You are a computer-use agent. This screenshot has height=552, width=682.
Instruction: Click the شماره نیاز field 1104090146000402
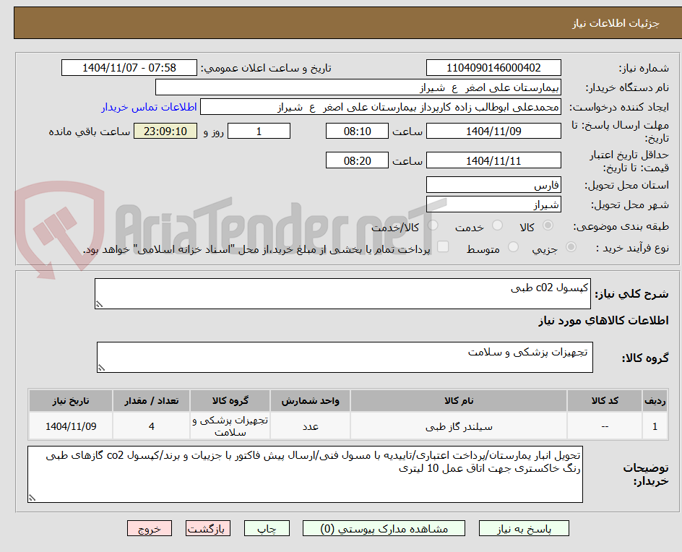click(x=493, y=68)
